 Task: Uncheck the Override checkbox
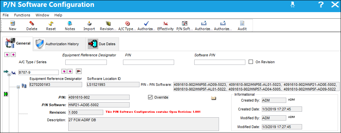tap(150, 97)
